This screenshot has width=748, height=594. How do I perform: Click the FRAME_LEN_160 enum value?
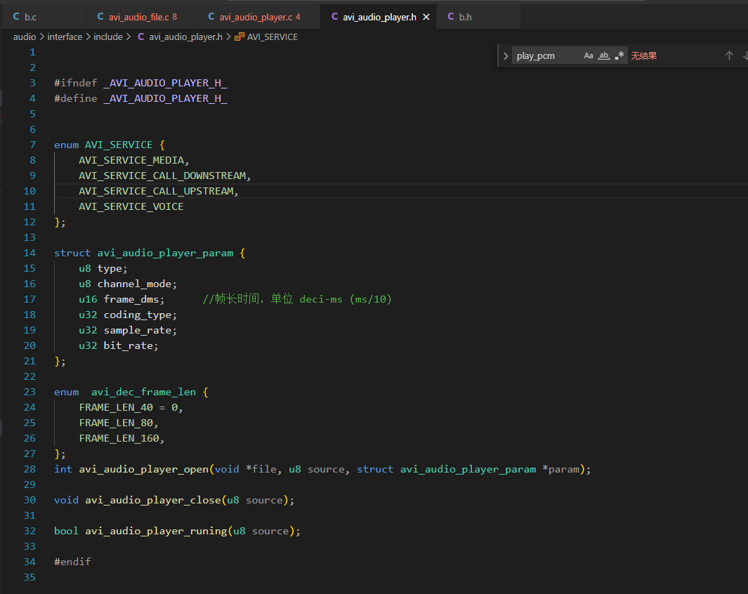[119, 438]
